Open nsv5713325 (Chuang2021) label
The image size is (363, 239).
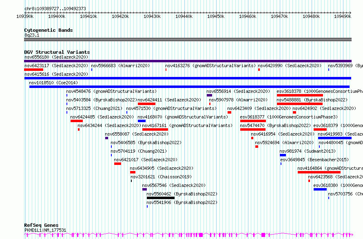tap(94, 108)
